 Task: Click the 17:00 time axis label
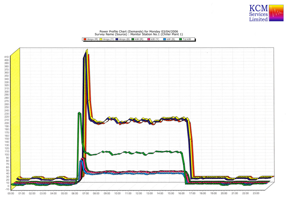[x=192, y=193]
